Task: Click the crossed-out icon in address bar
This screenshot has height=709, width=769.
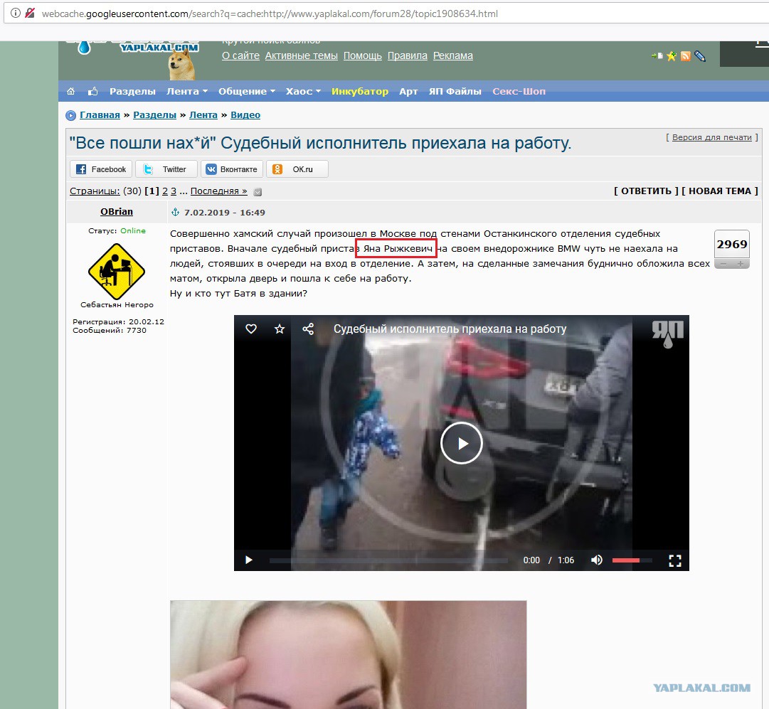Action: [x=30, y=14]
